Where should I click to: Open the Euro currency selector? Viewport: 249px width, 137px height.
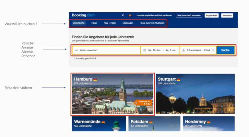coord(123,15)
